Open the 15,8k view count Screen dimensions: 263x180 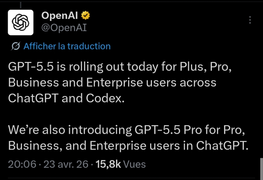108,164
